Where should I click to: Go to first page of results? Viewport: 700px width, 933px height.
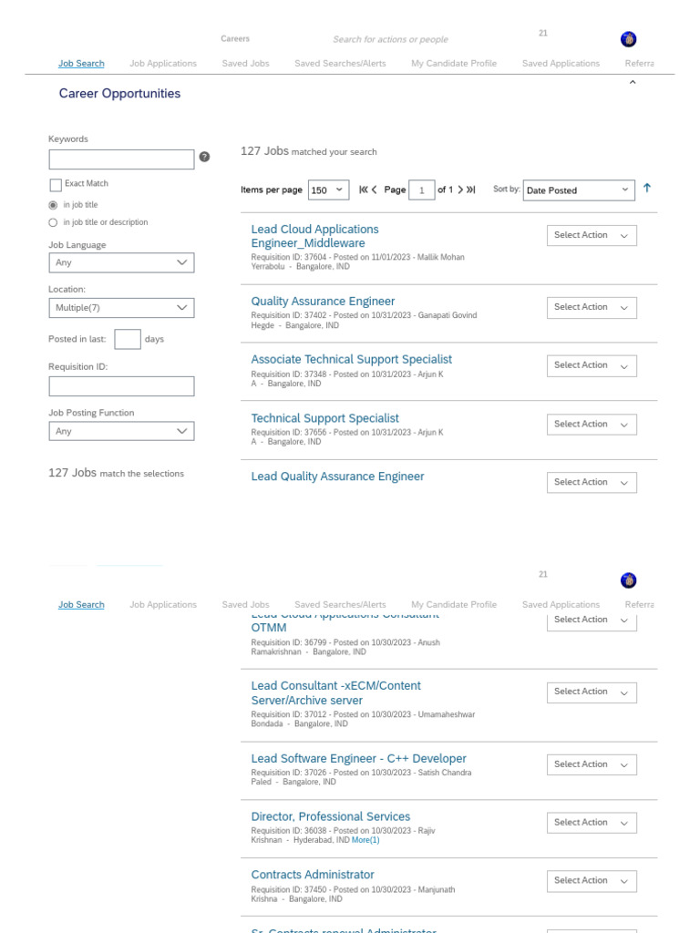(363, 190)
